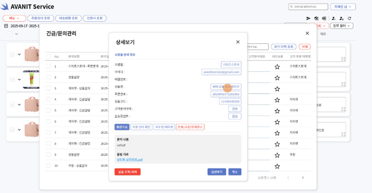The width and height of the screenshot is (372, 193).
Task: Click the calendar icon beside the date range
Action: point(6,26)
